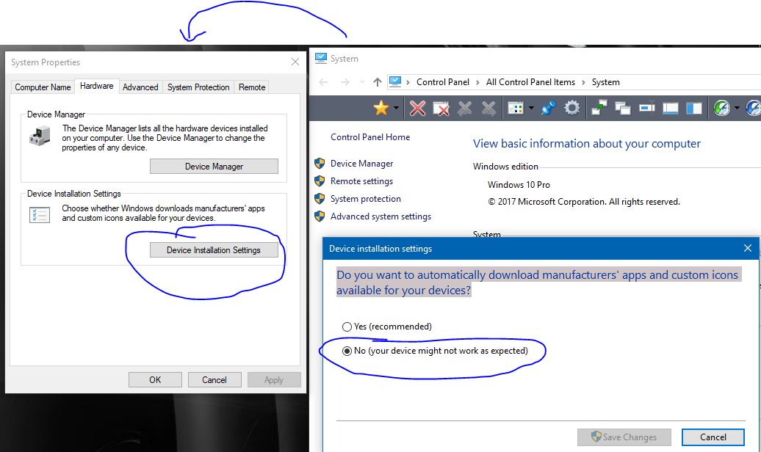
Task: Switch to the Advanced tab
Action: (x=140, y=87)
